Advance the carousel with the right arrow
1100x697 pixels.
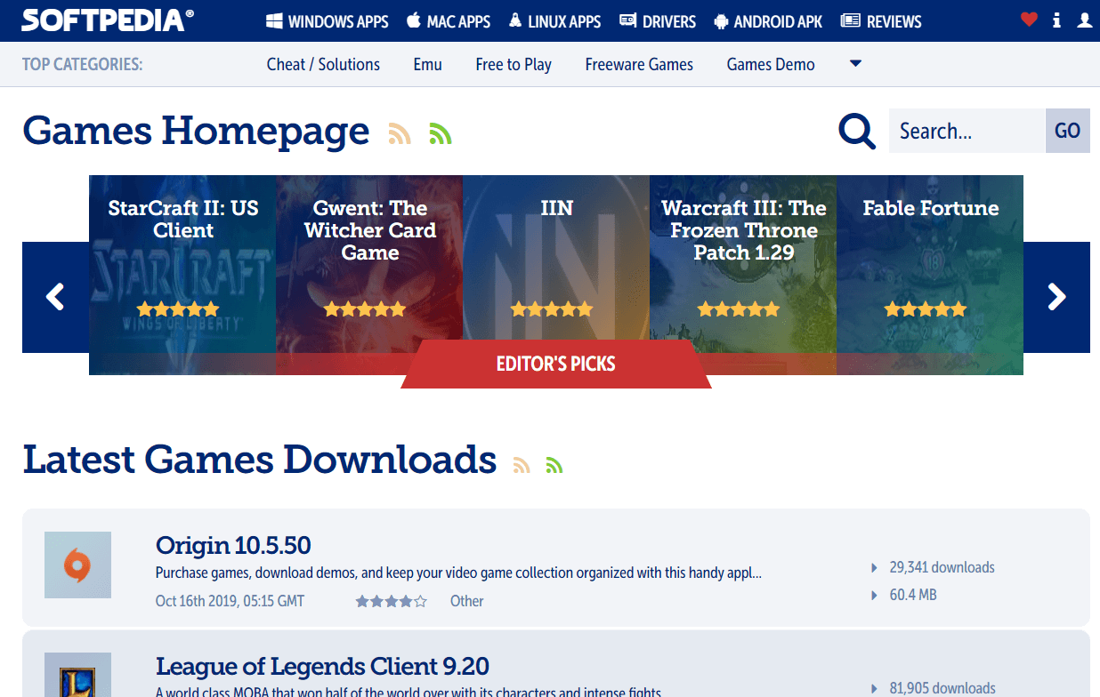pyautogui.click(x=1057, y=298)
